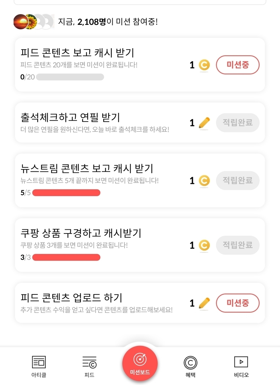Click the 0/20 feed progress bar
Viewport: 280px width, 385px height.
(x=70, y=77)
